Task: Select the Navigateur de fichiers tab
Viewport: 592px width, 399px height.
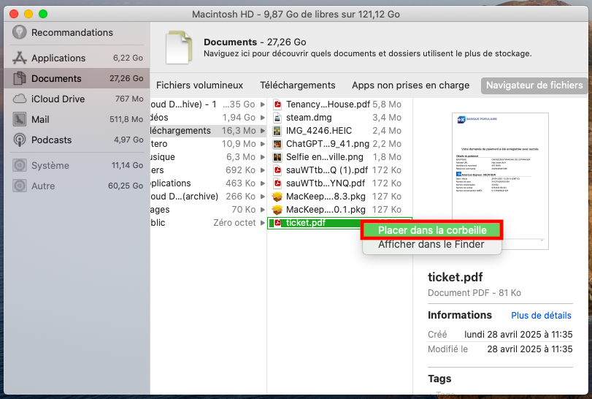Action: point(534,85)
